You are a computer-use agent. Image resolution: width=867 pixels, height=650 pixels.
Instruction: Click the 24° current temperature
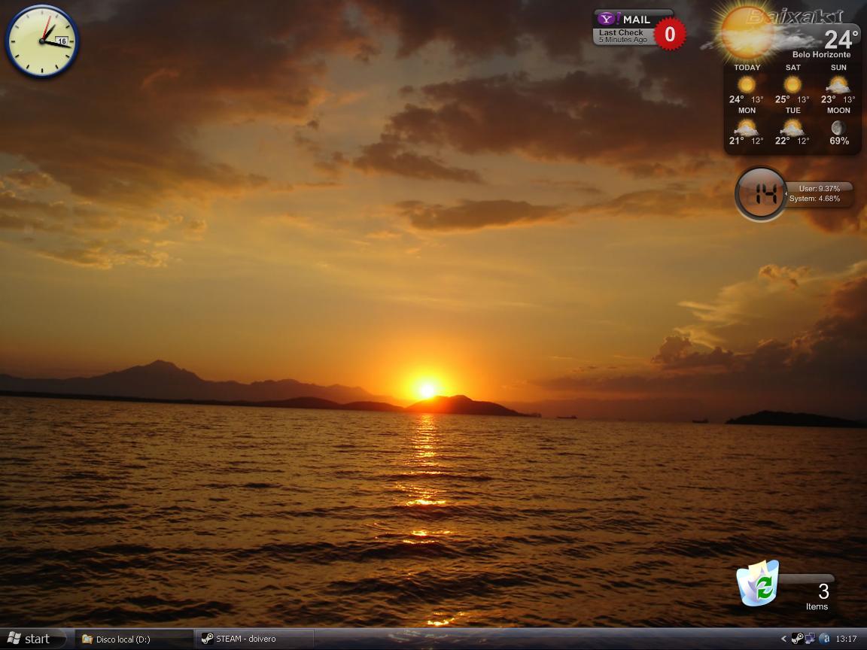point(841,40)
